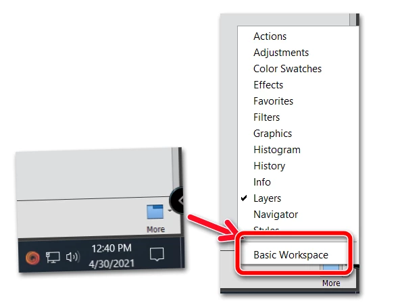Open the More dropdown arrow beside the blue icon
This screenshot has width=400, height=307.
(x=170, y=211)
